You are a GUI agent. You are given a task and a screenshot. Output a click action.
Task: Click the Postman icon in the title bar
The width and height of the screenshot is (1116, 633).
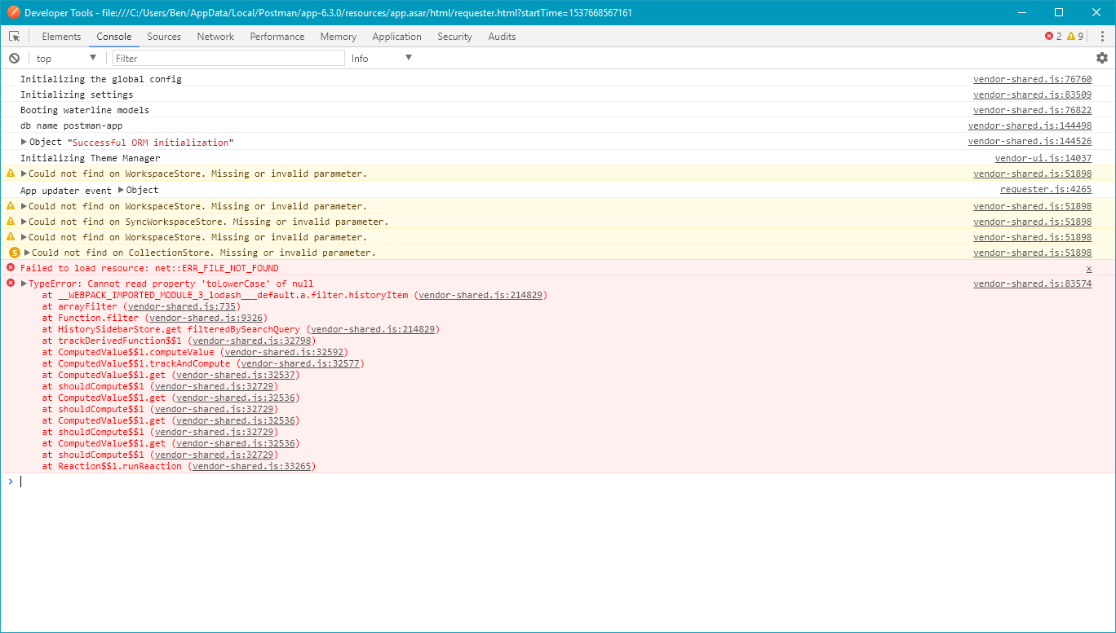(x=13, y=12)
